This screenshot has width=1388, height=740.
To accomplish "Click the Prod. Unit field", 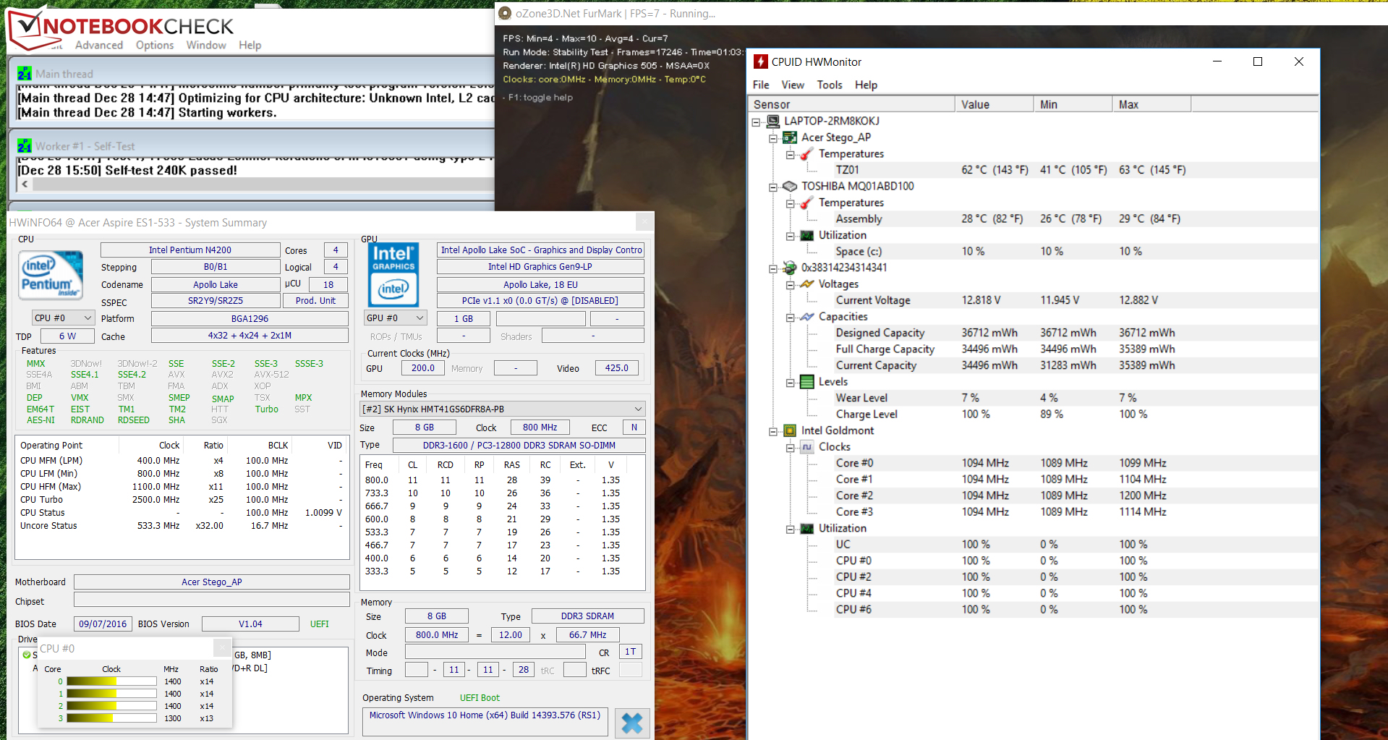I will (x=316, y=300).
